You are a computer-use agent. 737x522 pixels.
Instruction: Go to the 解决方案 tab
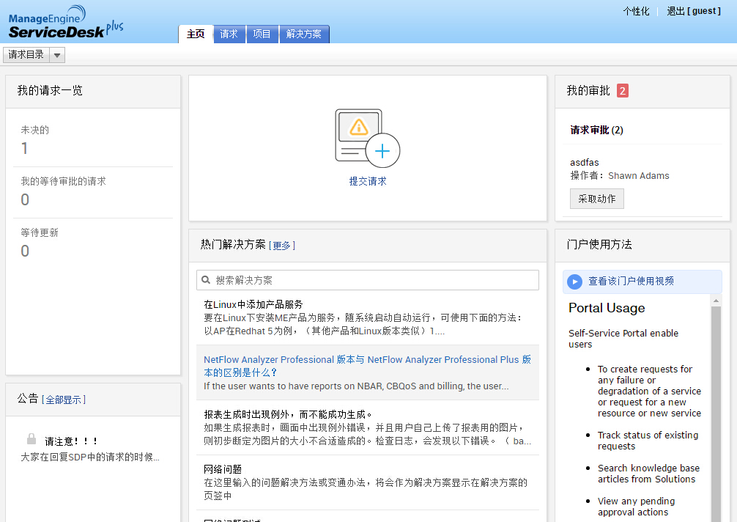tap(304, 34)
